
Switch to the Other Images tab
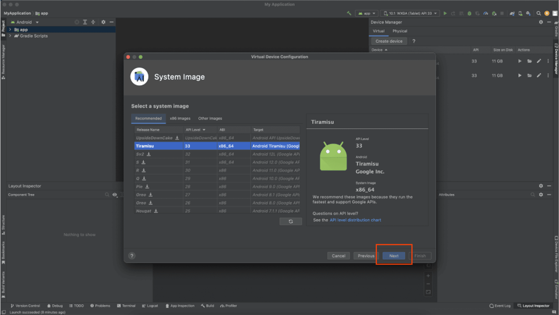point(210,118)
